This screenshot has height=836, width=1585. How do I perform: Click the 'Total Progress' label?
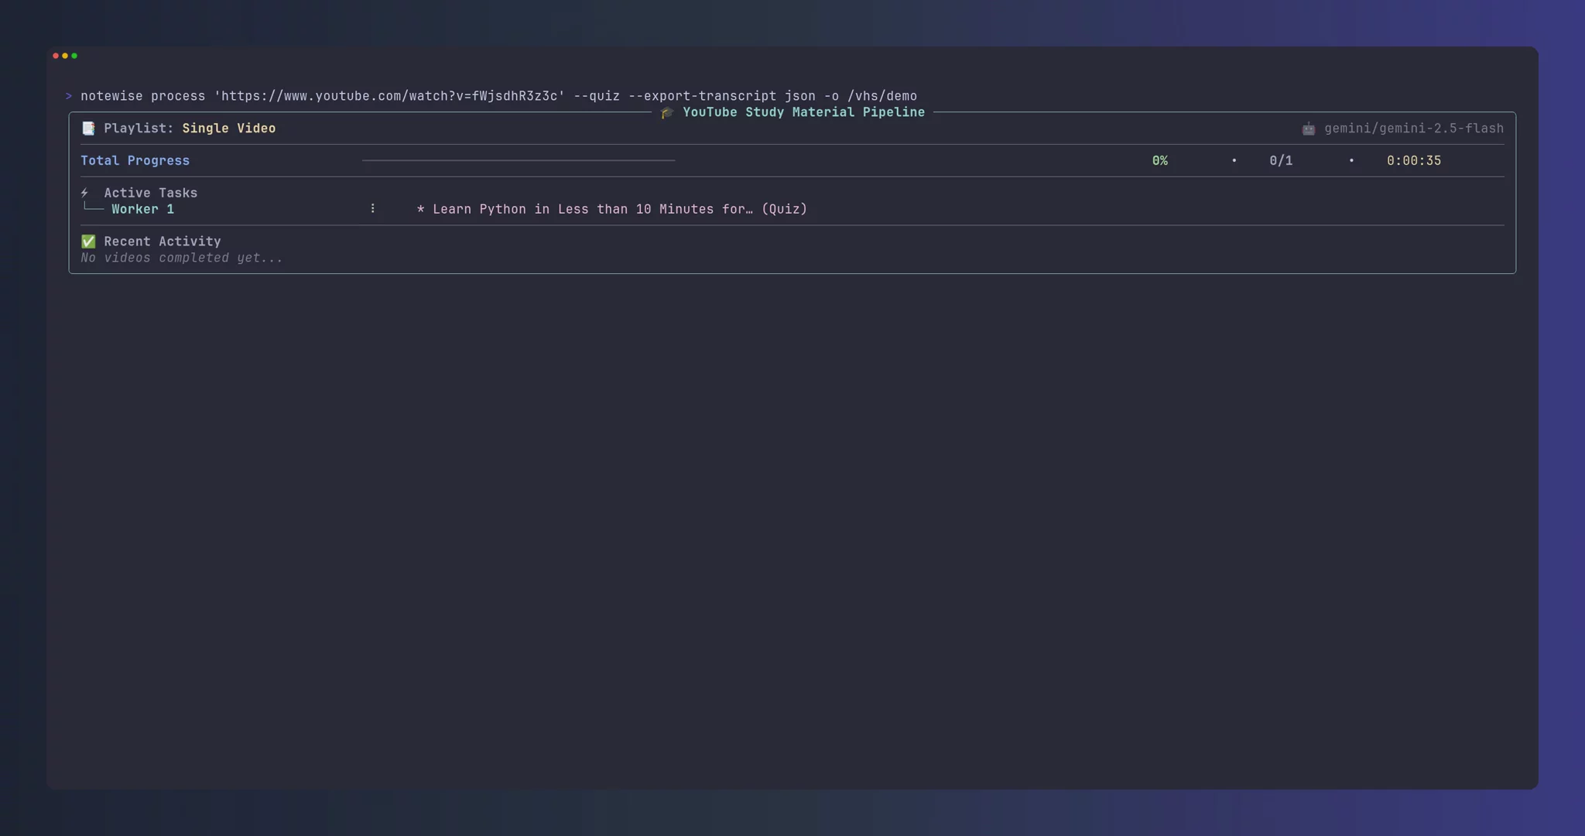[135, 160]
